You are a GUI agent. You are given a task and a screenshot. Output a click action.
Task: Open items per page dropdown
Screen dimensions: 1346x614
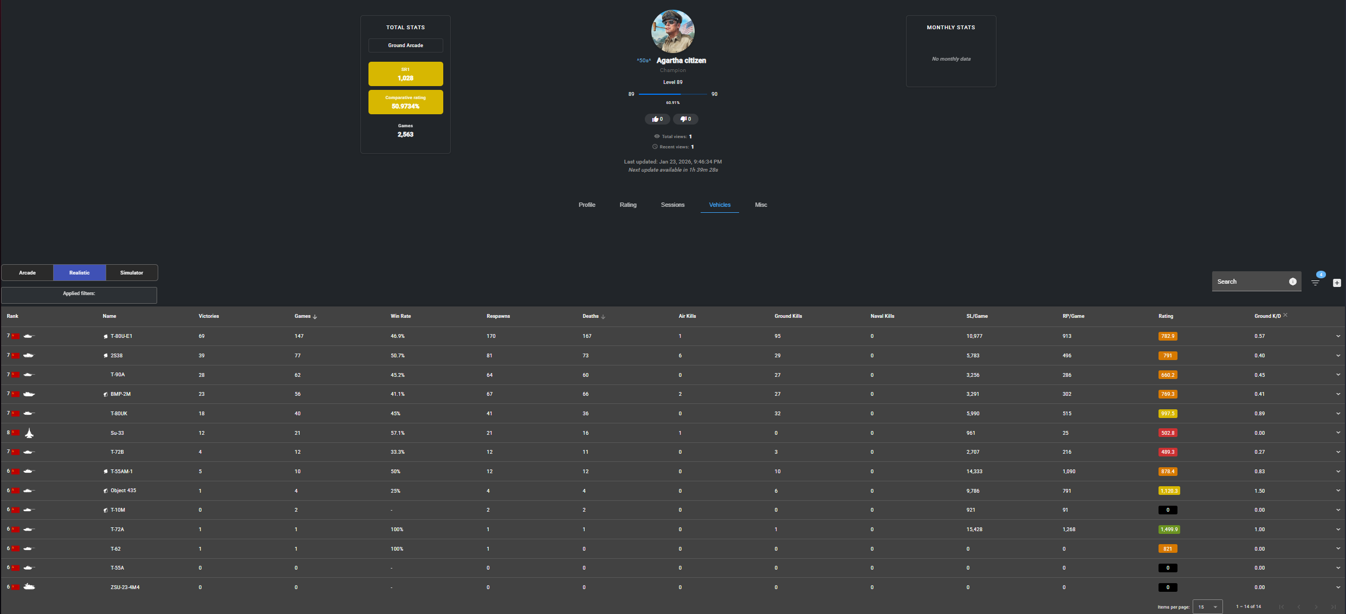coord(1207,607)
